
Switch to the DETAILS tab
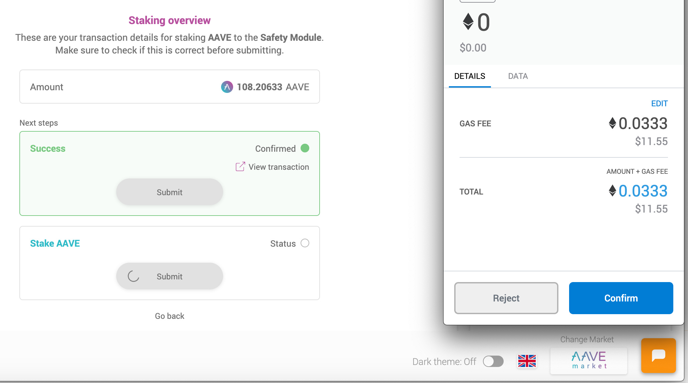coord(470,76)
